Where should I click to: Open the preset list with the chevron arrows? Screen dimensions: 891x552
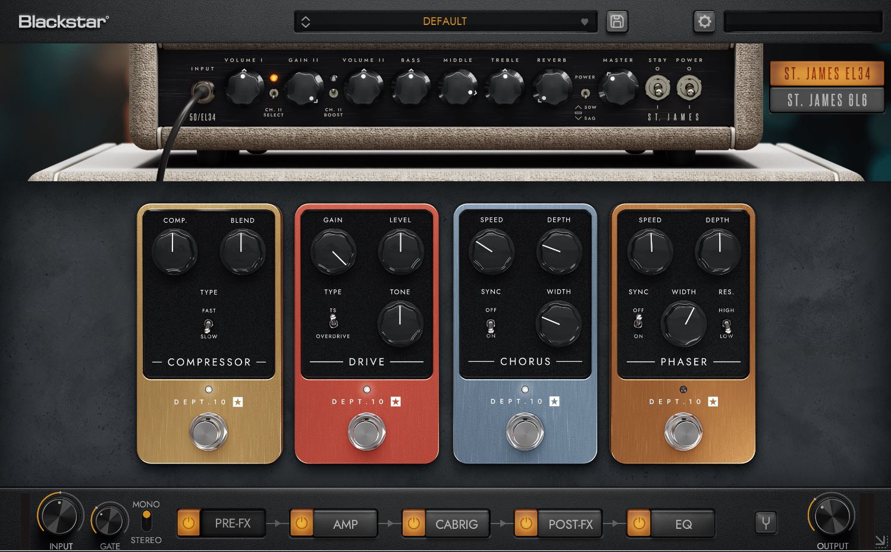tap(306, 21)
